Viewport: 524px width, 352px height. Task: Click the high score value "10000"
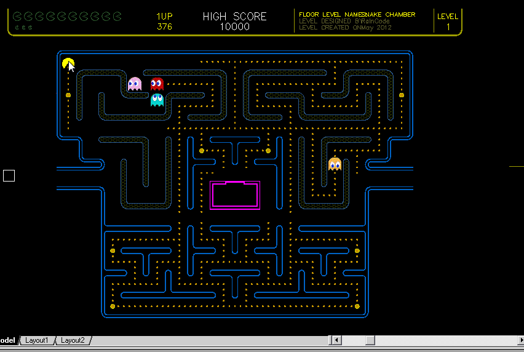[x=234, y=26]
